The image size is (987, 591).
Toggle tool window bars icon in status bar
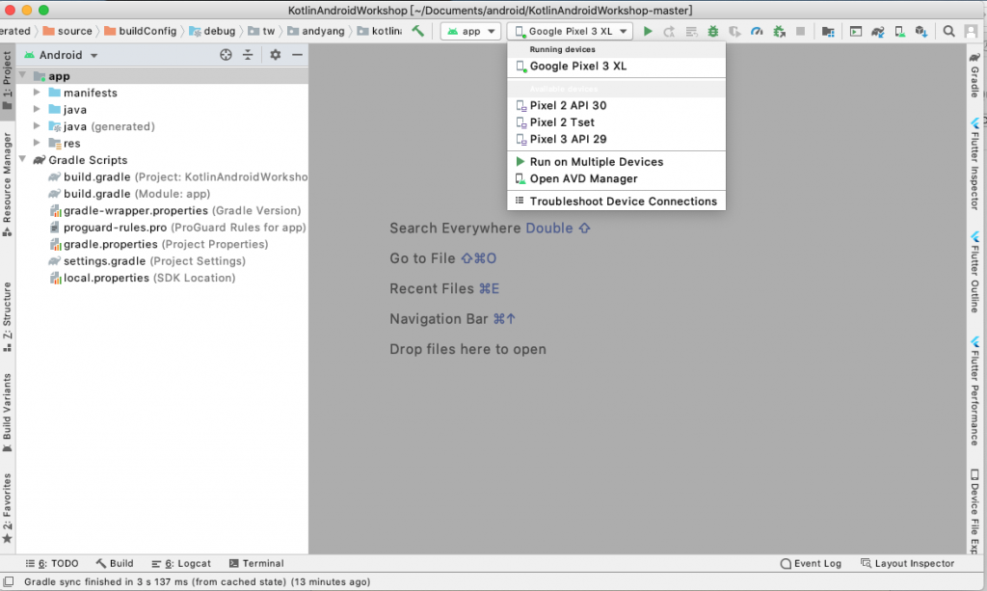(9, 581)
